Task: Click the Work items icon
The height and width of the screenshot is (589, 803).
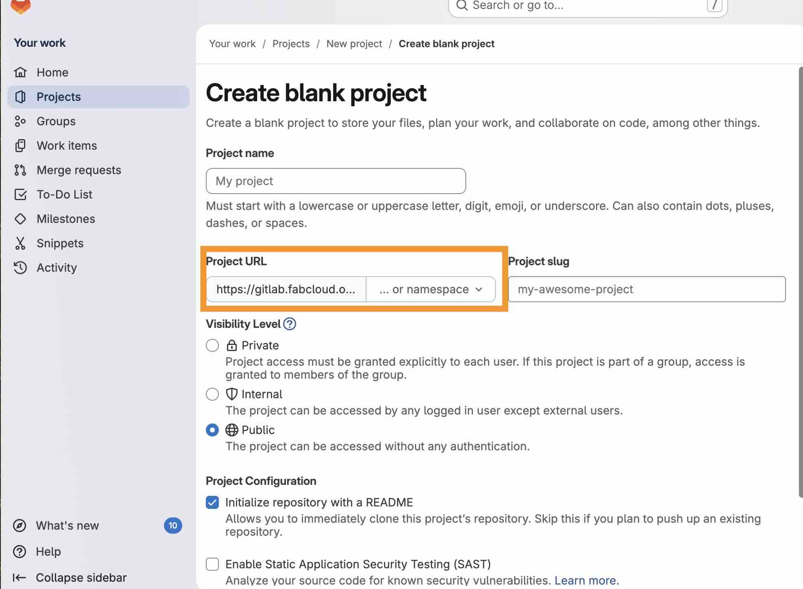Action: pyautogui.click(x=20, y=146)
